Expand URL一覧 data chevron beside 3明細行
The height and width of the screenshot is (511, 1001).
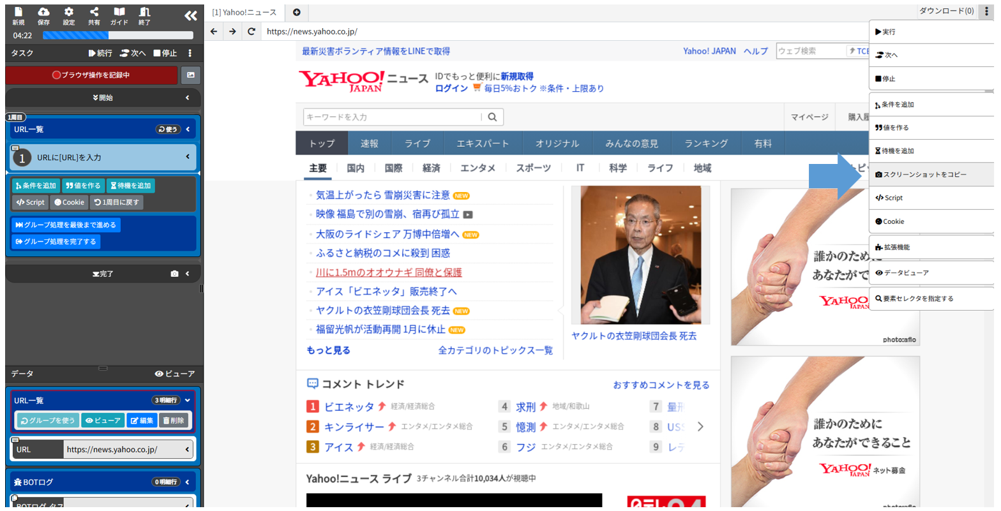[188, 401]
